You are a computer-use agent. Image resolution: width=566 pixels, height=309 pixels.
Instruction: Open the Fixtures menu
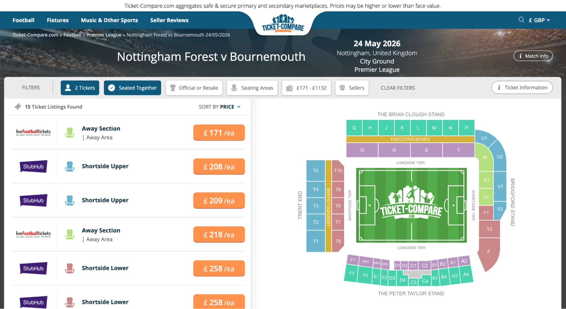pyautogui.click(x=57, y=20)
